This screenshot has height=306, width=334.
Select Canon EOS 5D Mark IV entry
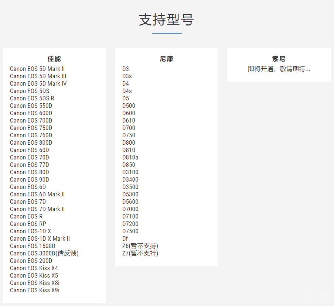pyautogui.click(x=38, y=84)
